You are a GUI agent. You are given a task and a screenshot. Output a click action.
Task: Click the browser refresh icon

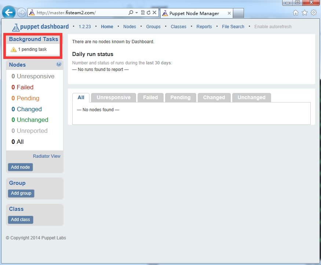pos(149,13)
